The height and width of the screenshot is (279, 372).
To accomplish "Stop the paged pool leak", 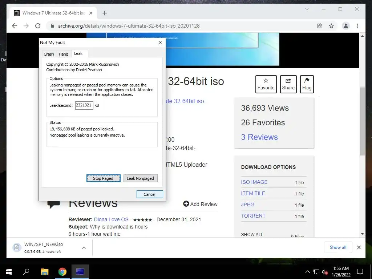I will pyautogui.click(x=103, y=178).
